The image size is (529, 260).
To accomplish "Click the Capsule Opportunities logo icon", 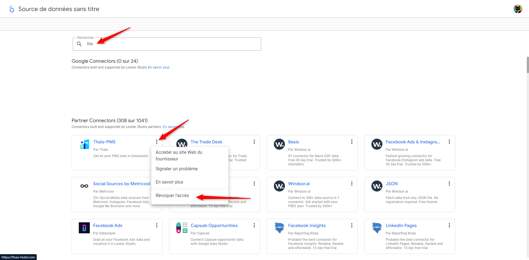I will (182, 228).
